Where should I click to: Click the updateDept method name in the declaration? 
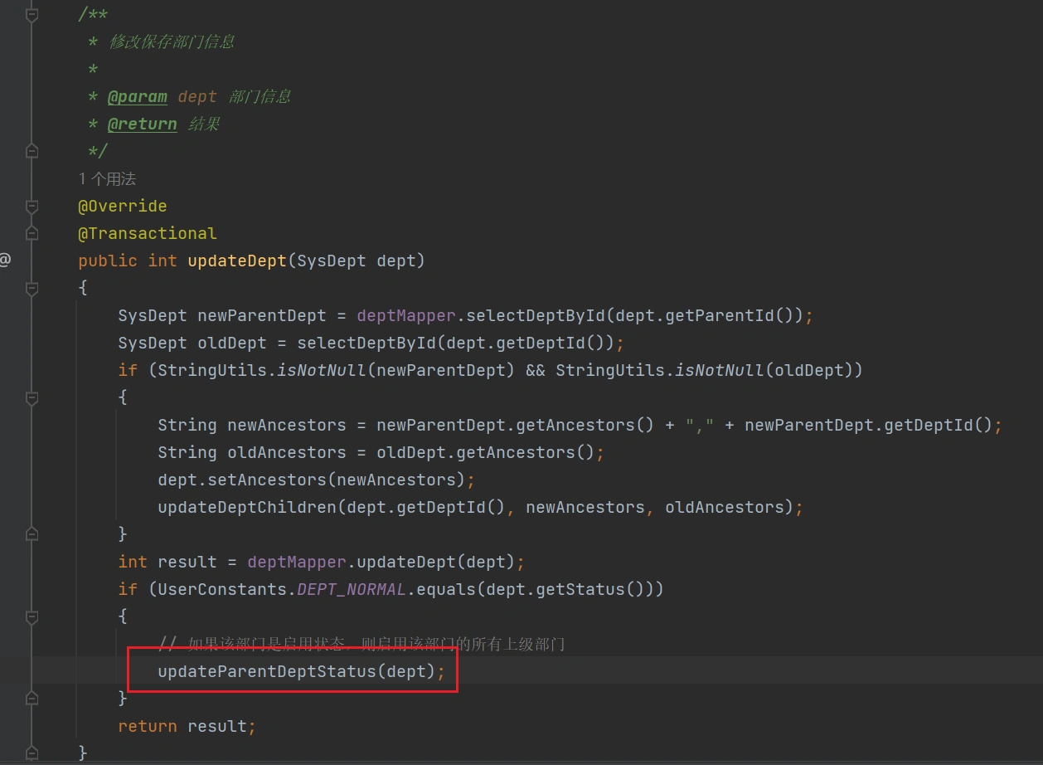point(237,261)
